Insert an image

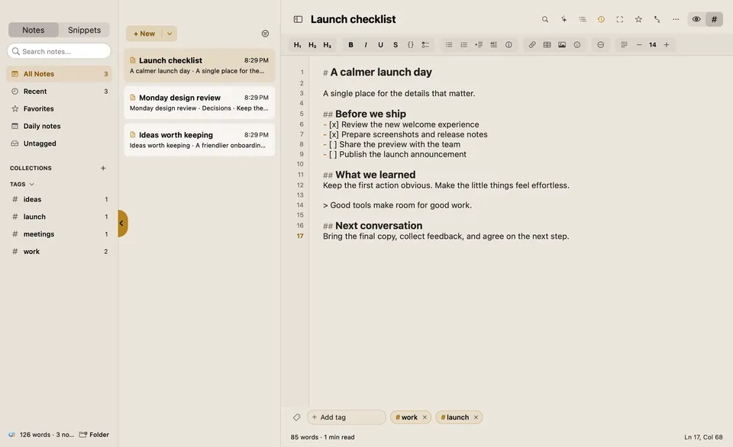[562, 45]
